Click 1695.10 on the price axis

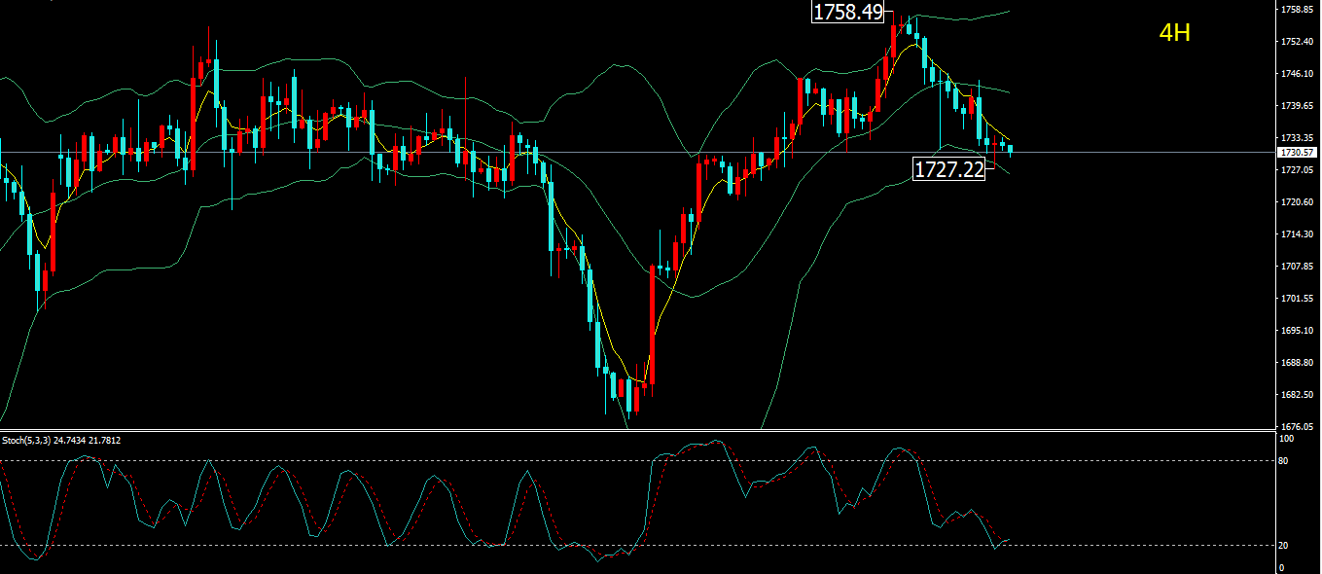coord(1299,331)
